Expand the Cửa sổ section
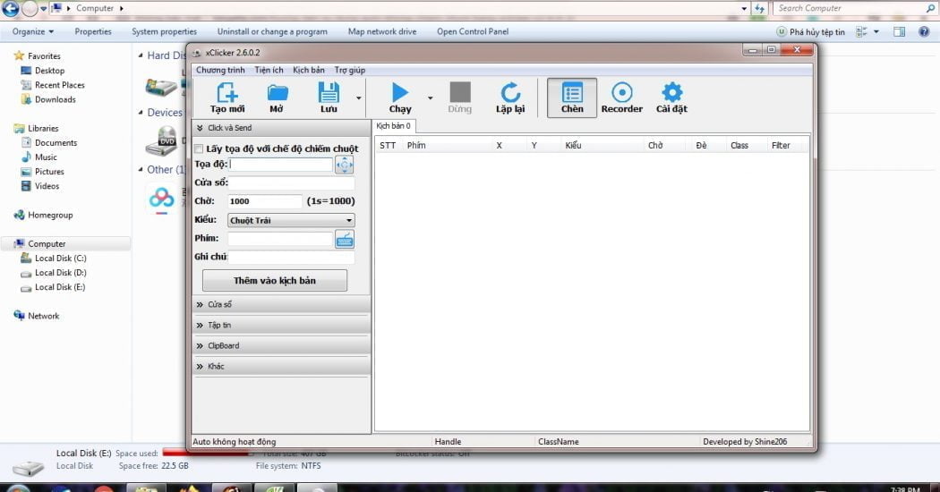 click(x=281, y=304)
